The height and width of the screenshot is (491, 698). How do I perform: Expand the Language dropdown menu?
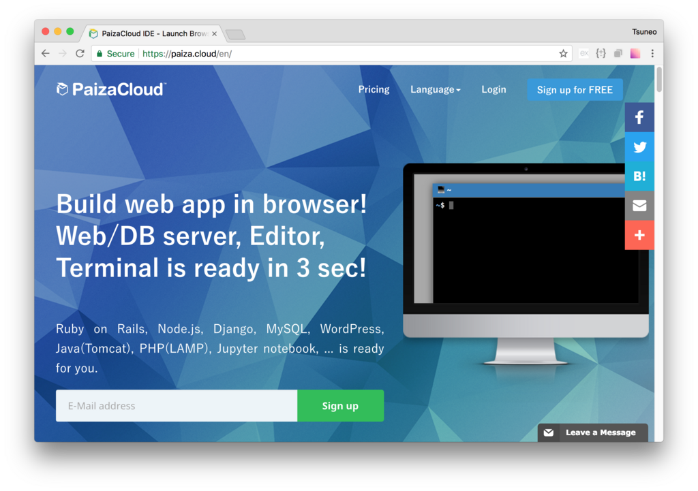tap(436, 89)
